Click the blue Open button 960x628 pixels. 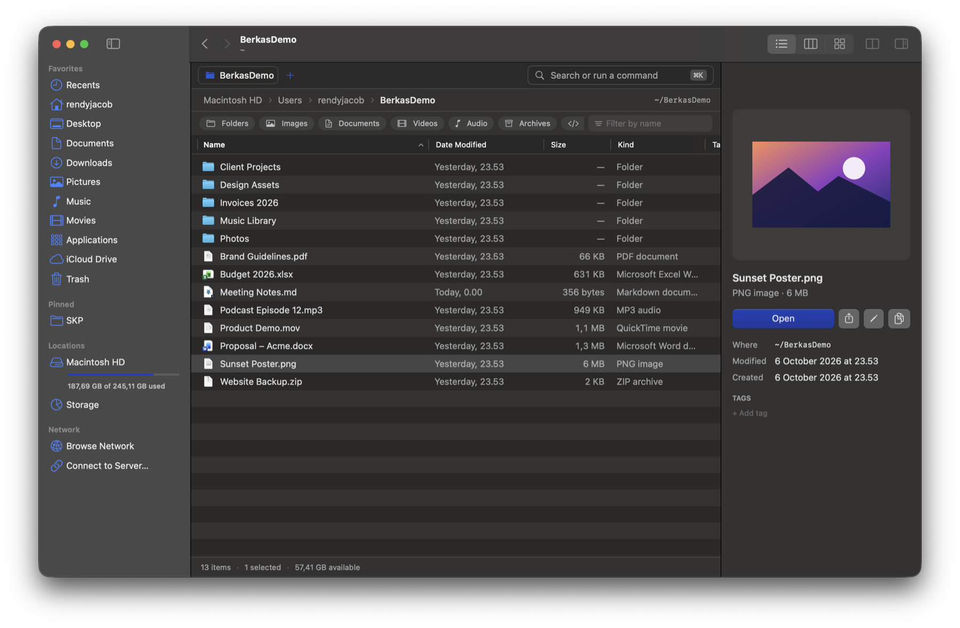(x=783, y=319)
